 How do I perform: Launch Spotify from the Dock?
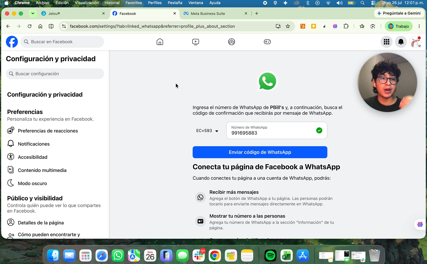tap(270, 256)
